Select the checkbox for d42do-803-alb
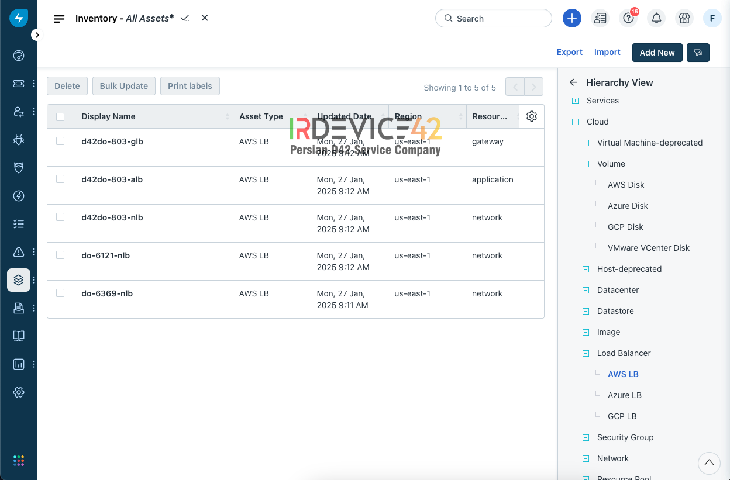This screenshot has height=480, width=730. [60, 179]
